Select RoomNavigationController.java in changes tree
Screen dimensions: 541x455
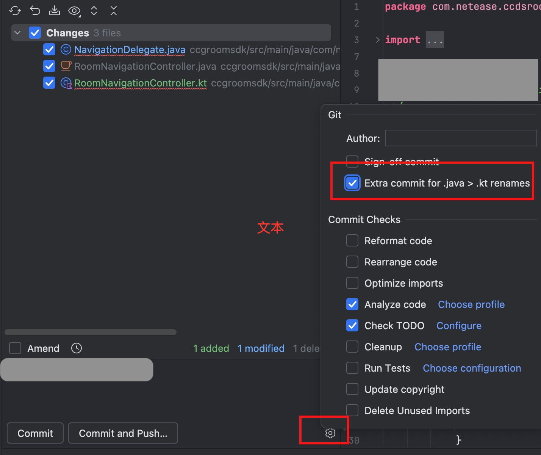(x=145, y=66)
